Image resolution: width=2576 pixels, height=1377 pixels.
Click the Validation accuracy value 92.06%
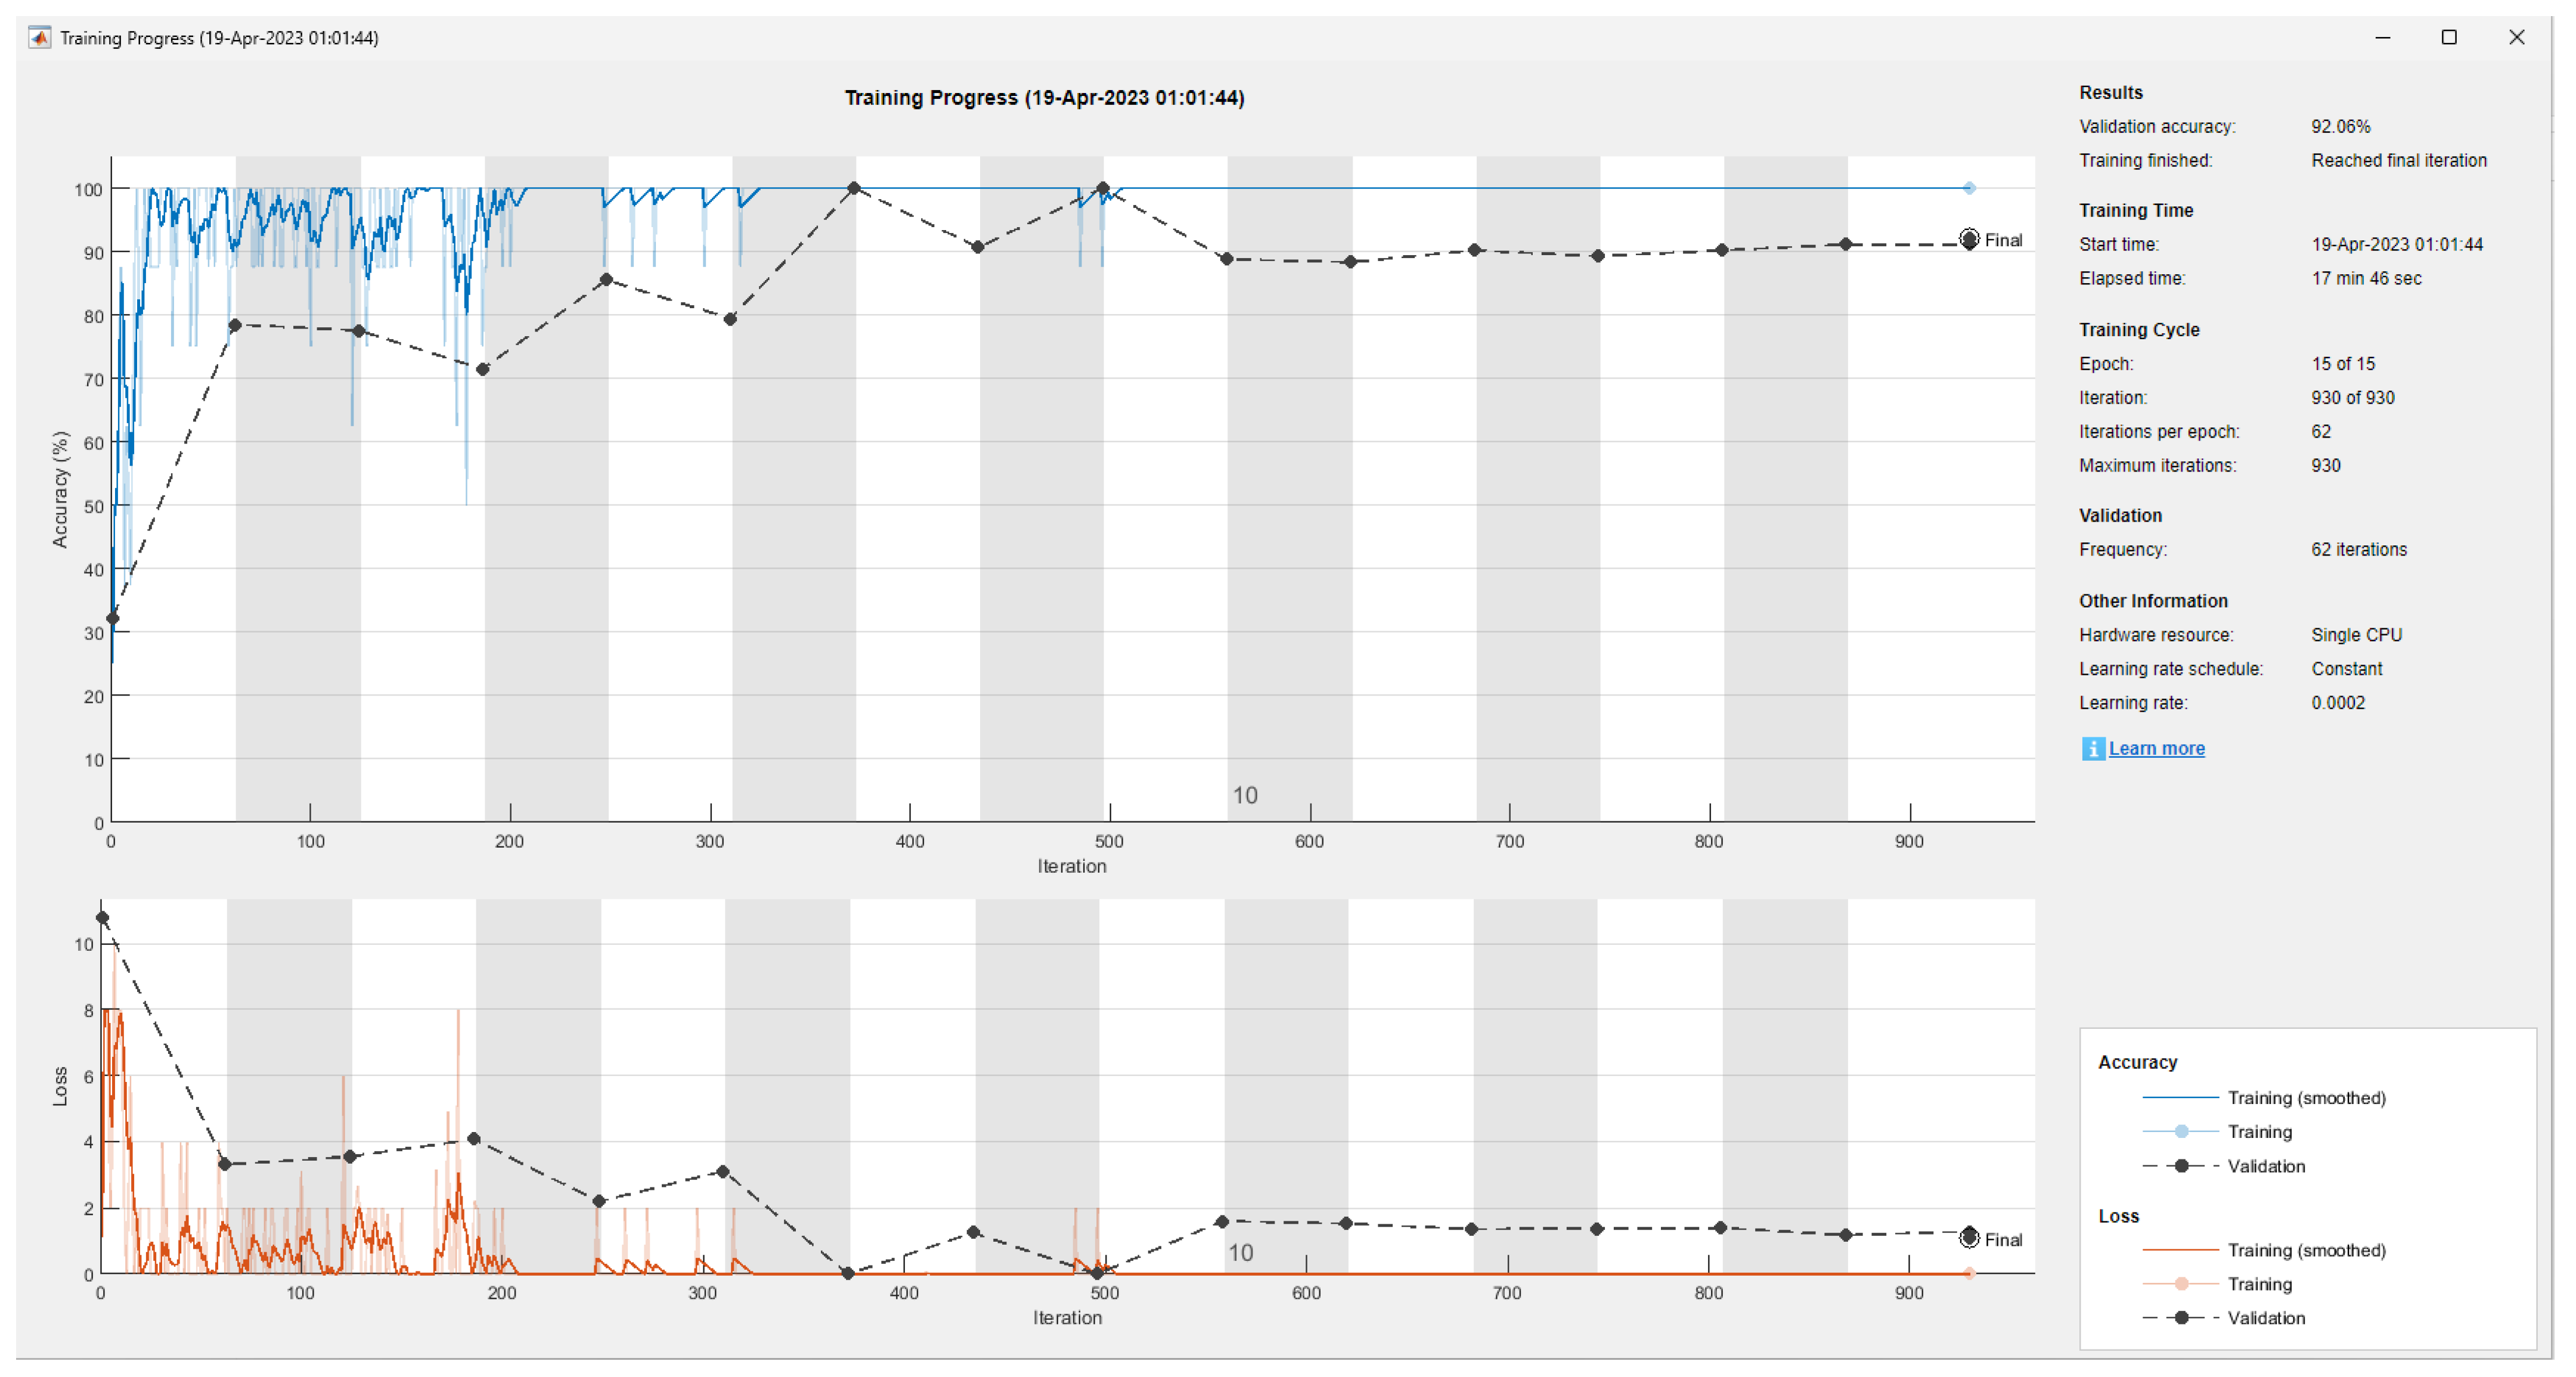coord(2340,126)
